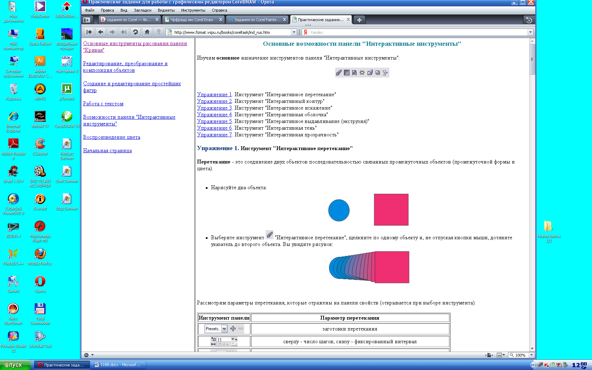
Task: Click the blue circle example image
Action: pos(339,210)
